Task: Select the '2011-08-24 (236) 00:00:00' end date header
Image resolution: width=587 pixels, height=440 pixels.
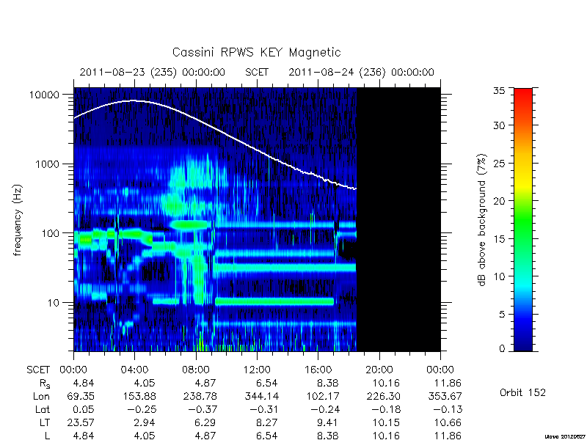Action: 361,72
